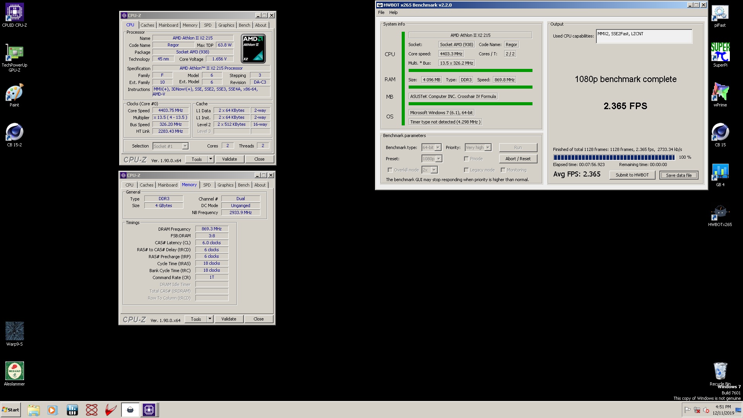The image size is (743, 418).
Task: Expand Tools arrow in upper CPU-Z window
Action: (x=211, y=159)
